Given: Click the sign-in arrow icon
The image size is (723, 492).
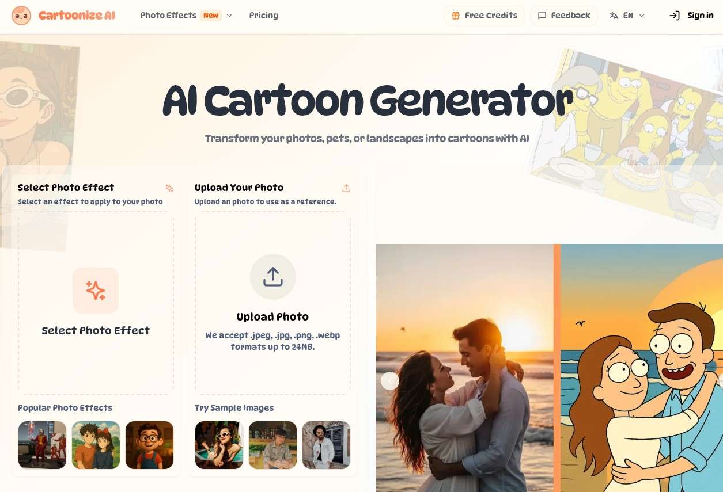Looking at the screenshot, I should 675,16.
